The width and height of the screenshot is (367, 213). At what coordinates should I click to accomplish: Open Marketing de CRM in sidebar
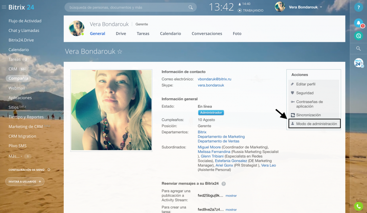[25, 127]
